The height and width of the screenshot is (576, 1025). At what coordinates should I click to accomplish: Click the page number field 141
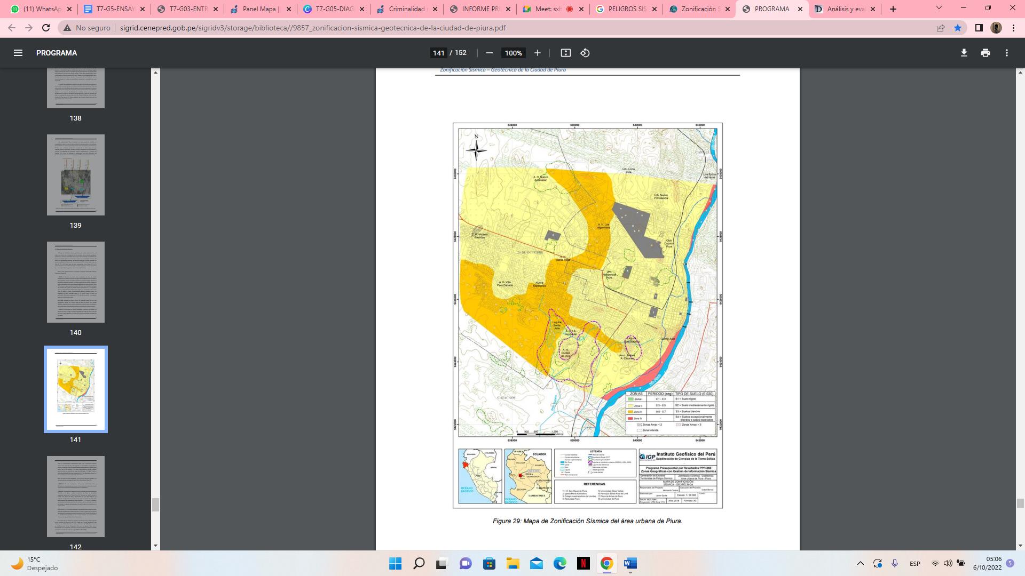click(x=438, y=53)
